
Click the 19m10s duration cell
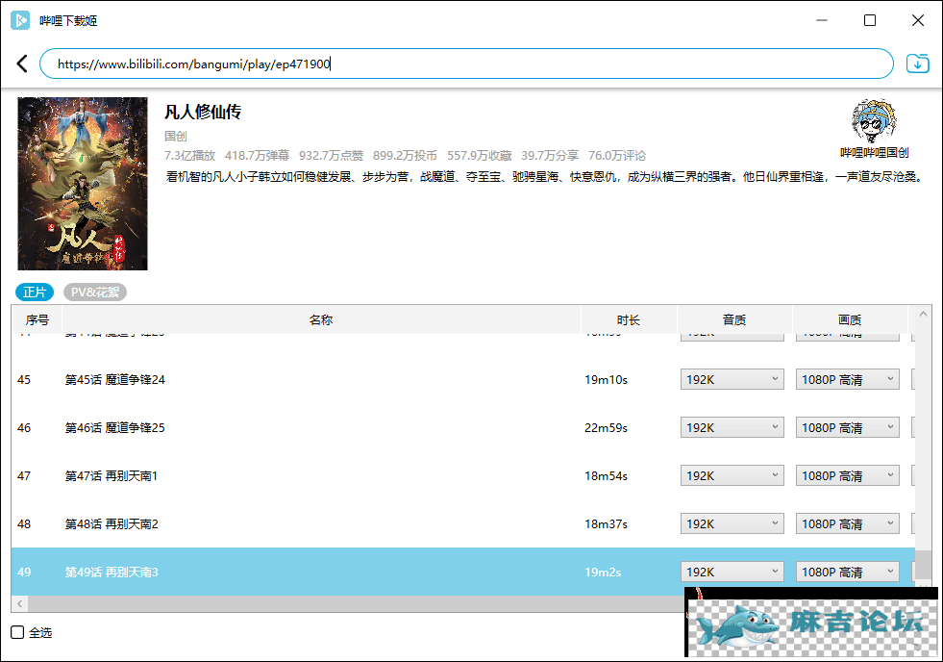tap(606, 380)
